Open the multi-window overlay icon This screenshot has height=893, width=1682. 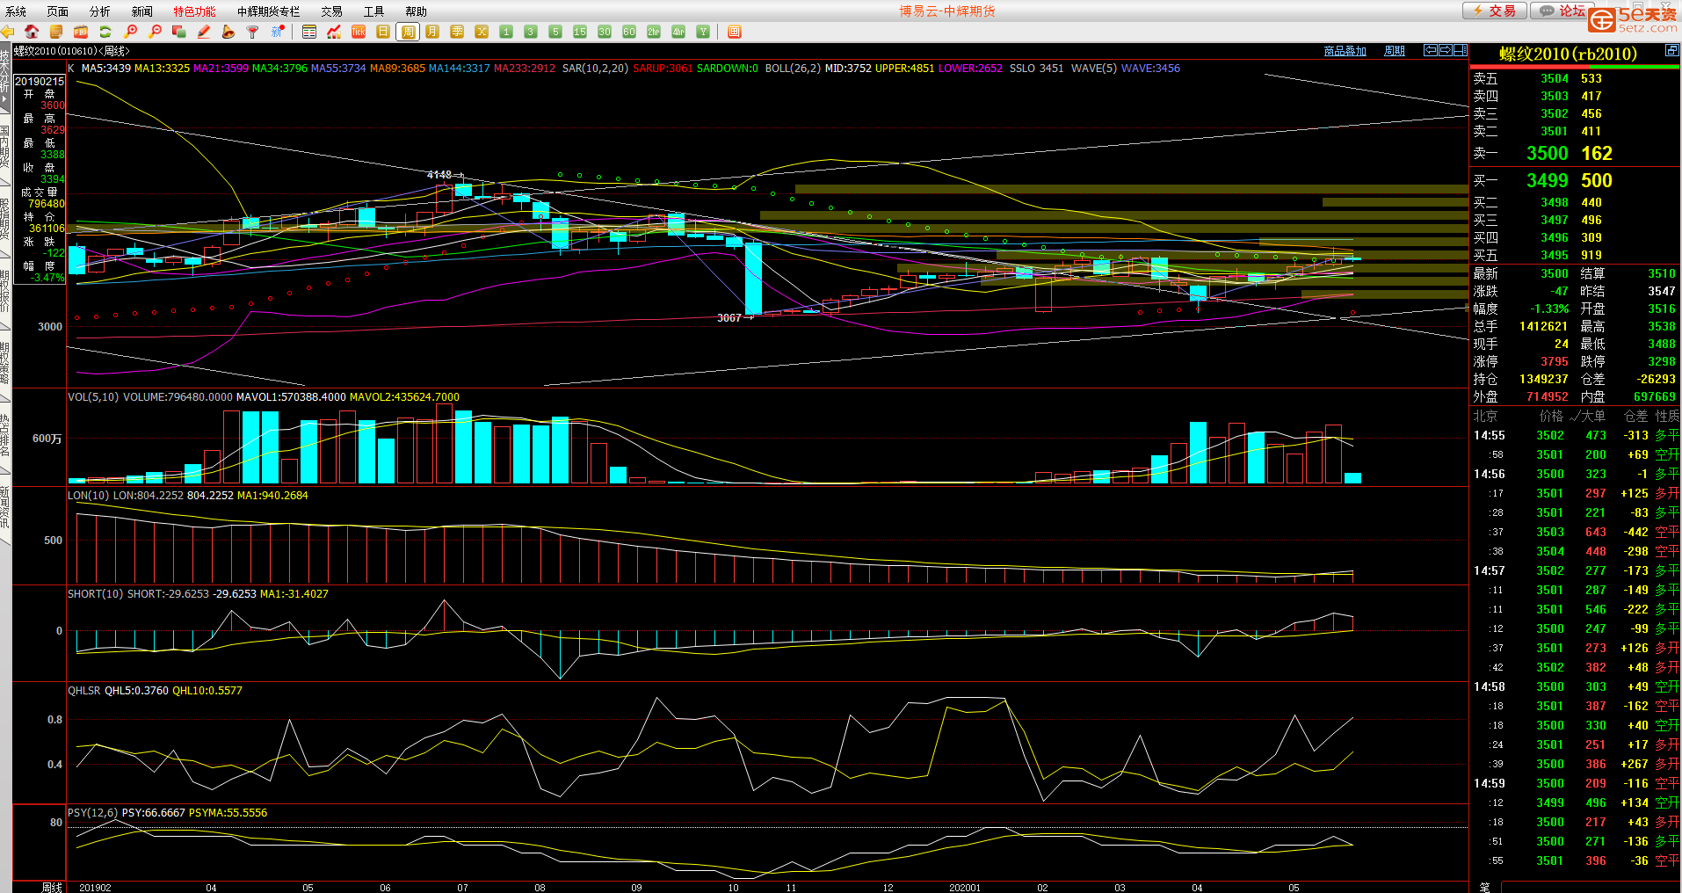(179, 32)
